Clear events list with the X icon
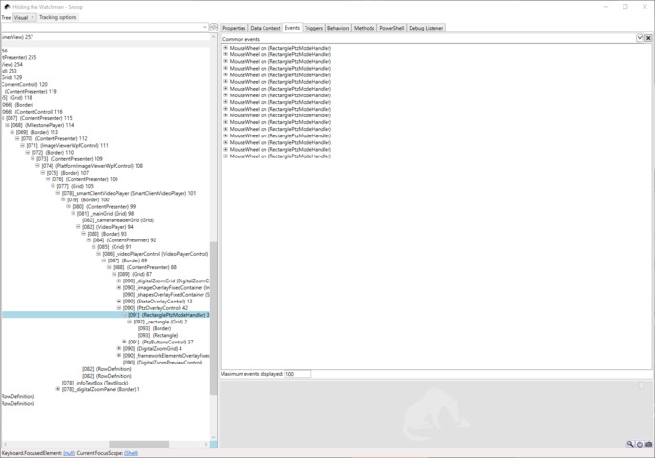 coord(648,39)
